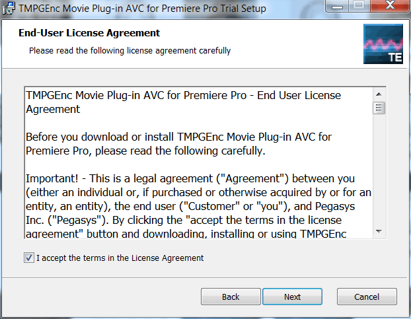Click the scroll down arrow of the license text

(379, 231)
